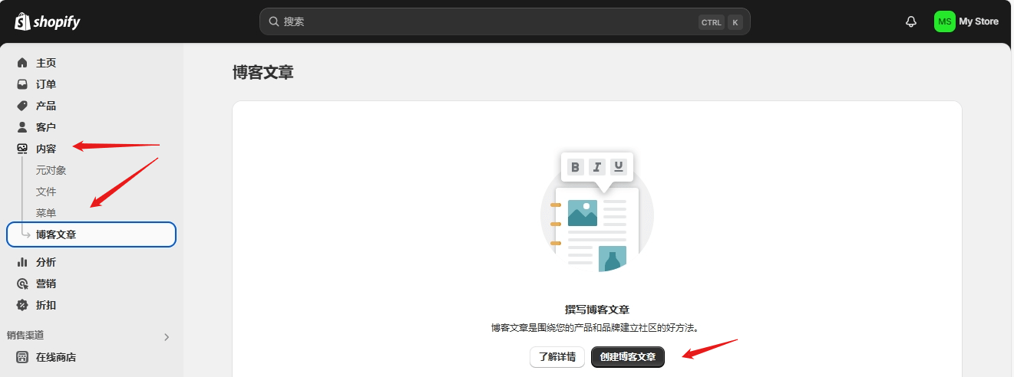Image resolution: width=1014 pixels, height=377 pixels.
Task: Click the 营销 target icon
Action: tap(22, 284)
